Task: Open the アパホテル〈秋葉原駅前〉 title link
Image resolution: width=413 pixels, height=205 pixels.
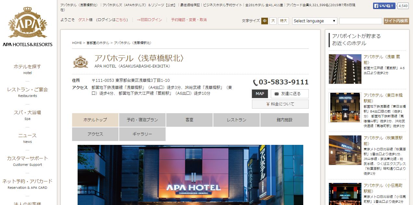Action: 383,141
